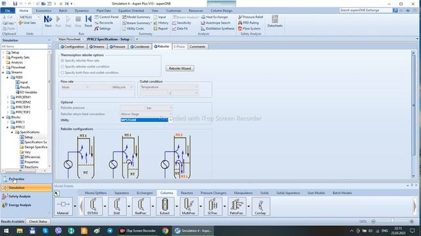This screenshot has width=421, height=236.
Task: Collapse the Blocks tree node
Action: (3, 117)
